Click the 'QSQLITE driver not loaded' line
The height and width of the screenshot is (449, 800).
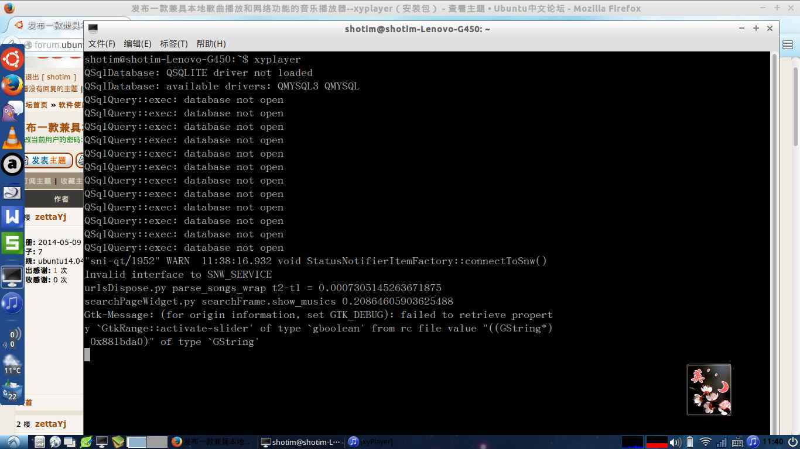coord(199,73)
